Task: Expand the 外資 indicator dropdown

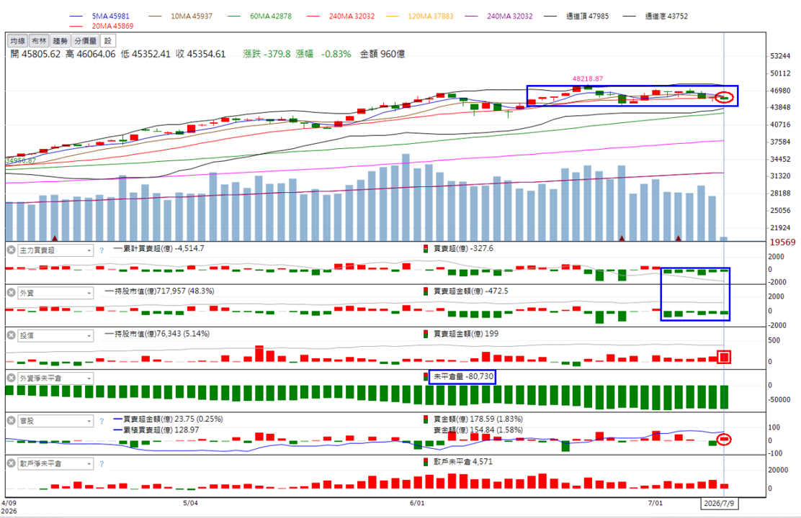Action: click(x=89, y=293)
